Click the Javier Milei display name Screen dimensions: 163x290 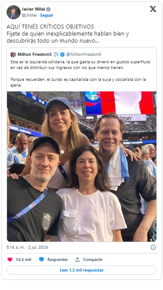click(x=33, y=9)
